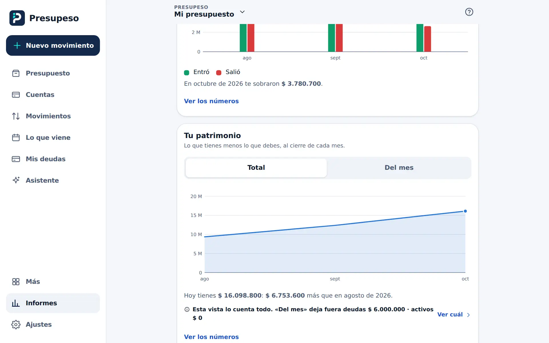549x343 pixels.
Task: Click the plus icon in Nuevo movimiento
Action: pyautogui.click(x=17, y=45)
